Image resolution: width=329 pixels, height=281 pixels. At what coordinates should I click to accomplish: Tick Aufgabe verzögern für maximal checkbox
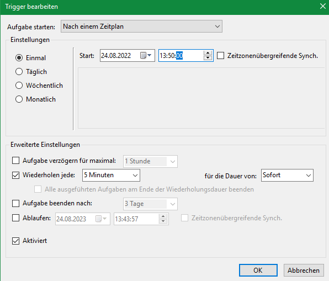coord(16,161)
